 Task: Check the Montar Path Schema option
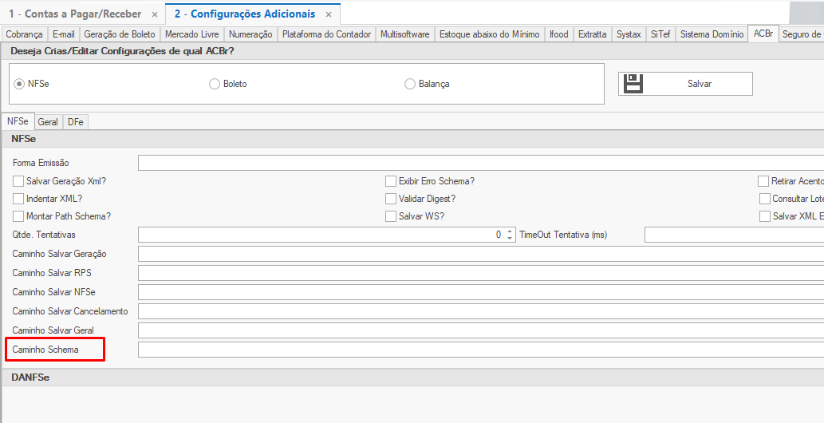pyautogui.click(x=18, y=216)
